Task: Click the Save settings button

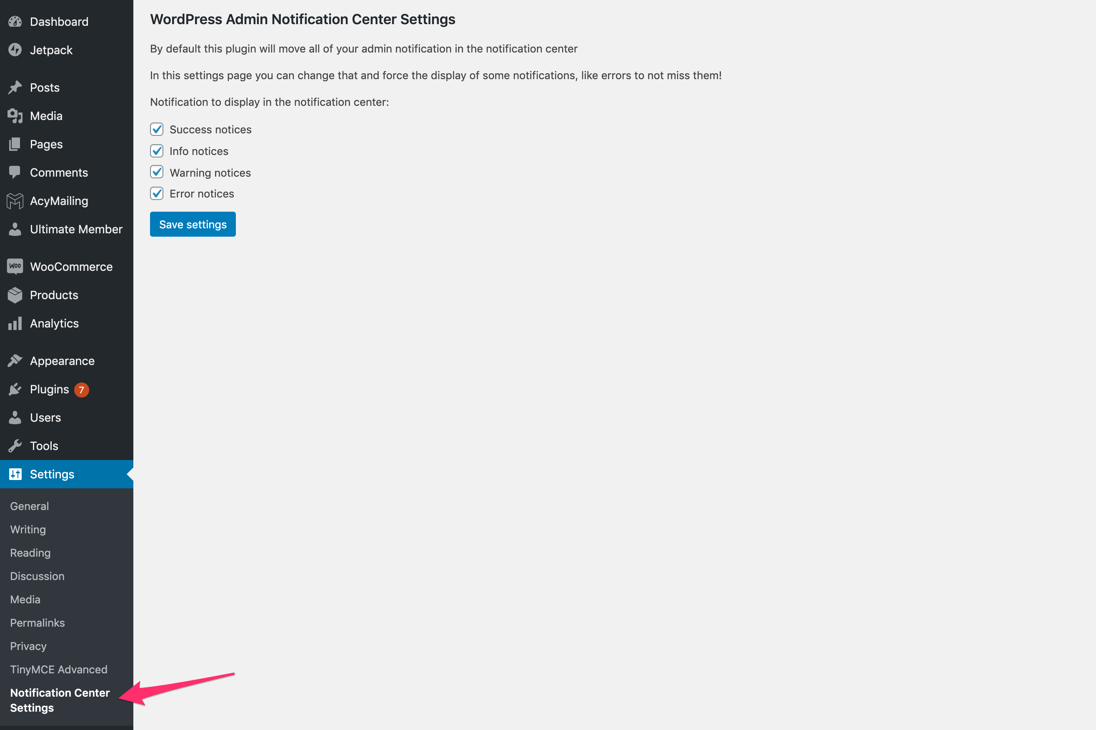Action: click(x=192, y=223)
